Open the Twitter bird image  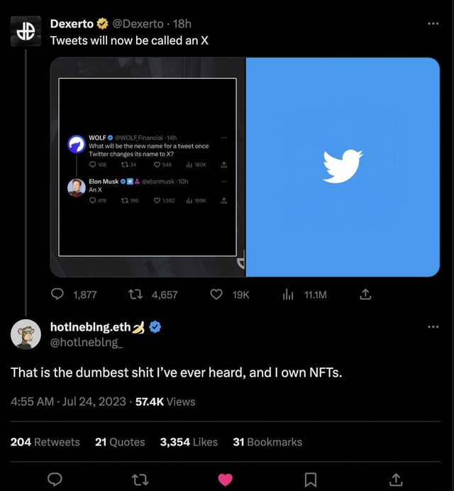coord(343,167)
